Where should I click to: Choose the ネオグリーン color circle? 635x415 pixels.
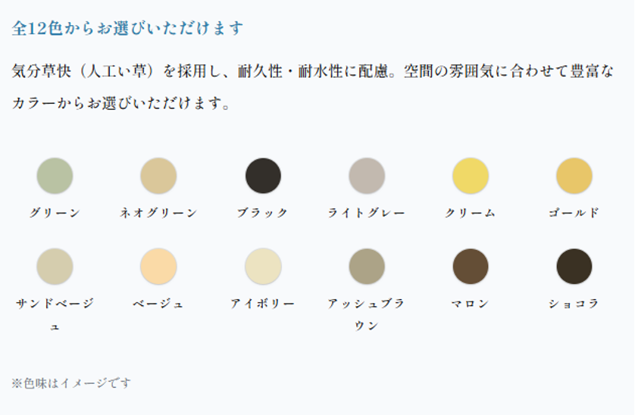point(158,176)
